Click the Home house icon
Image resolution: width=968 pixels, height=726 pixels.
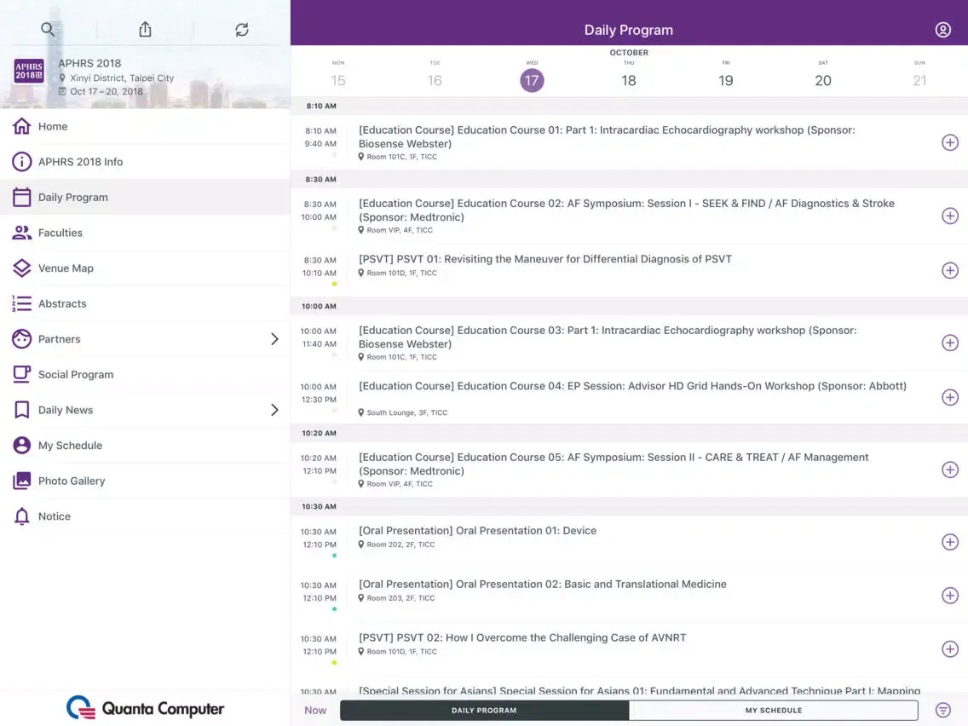coord(21,126)
